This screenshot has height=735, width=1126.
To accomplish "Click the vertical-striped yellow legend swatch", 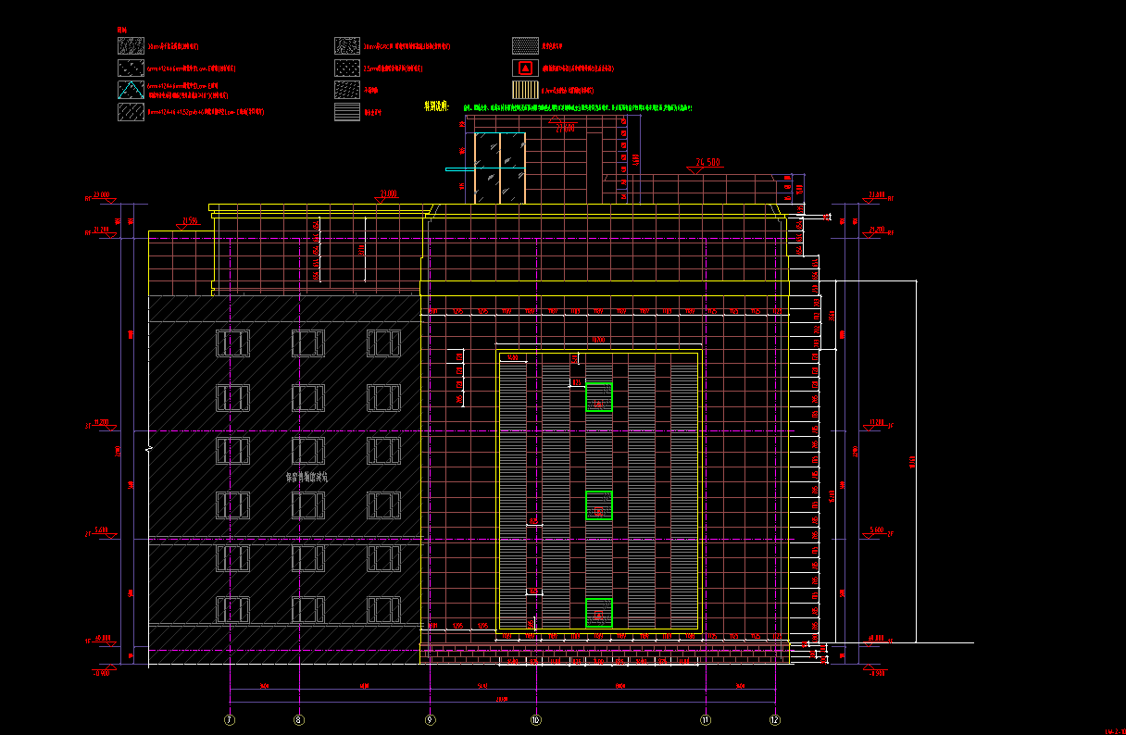I will click(x=525, y=90).
